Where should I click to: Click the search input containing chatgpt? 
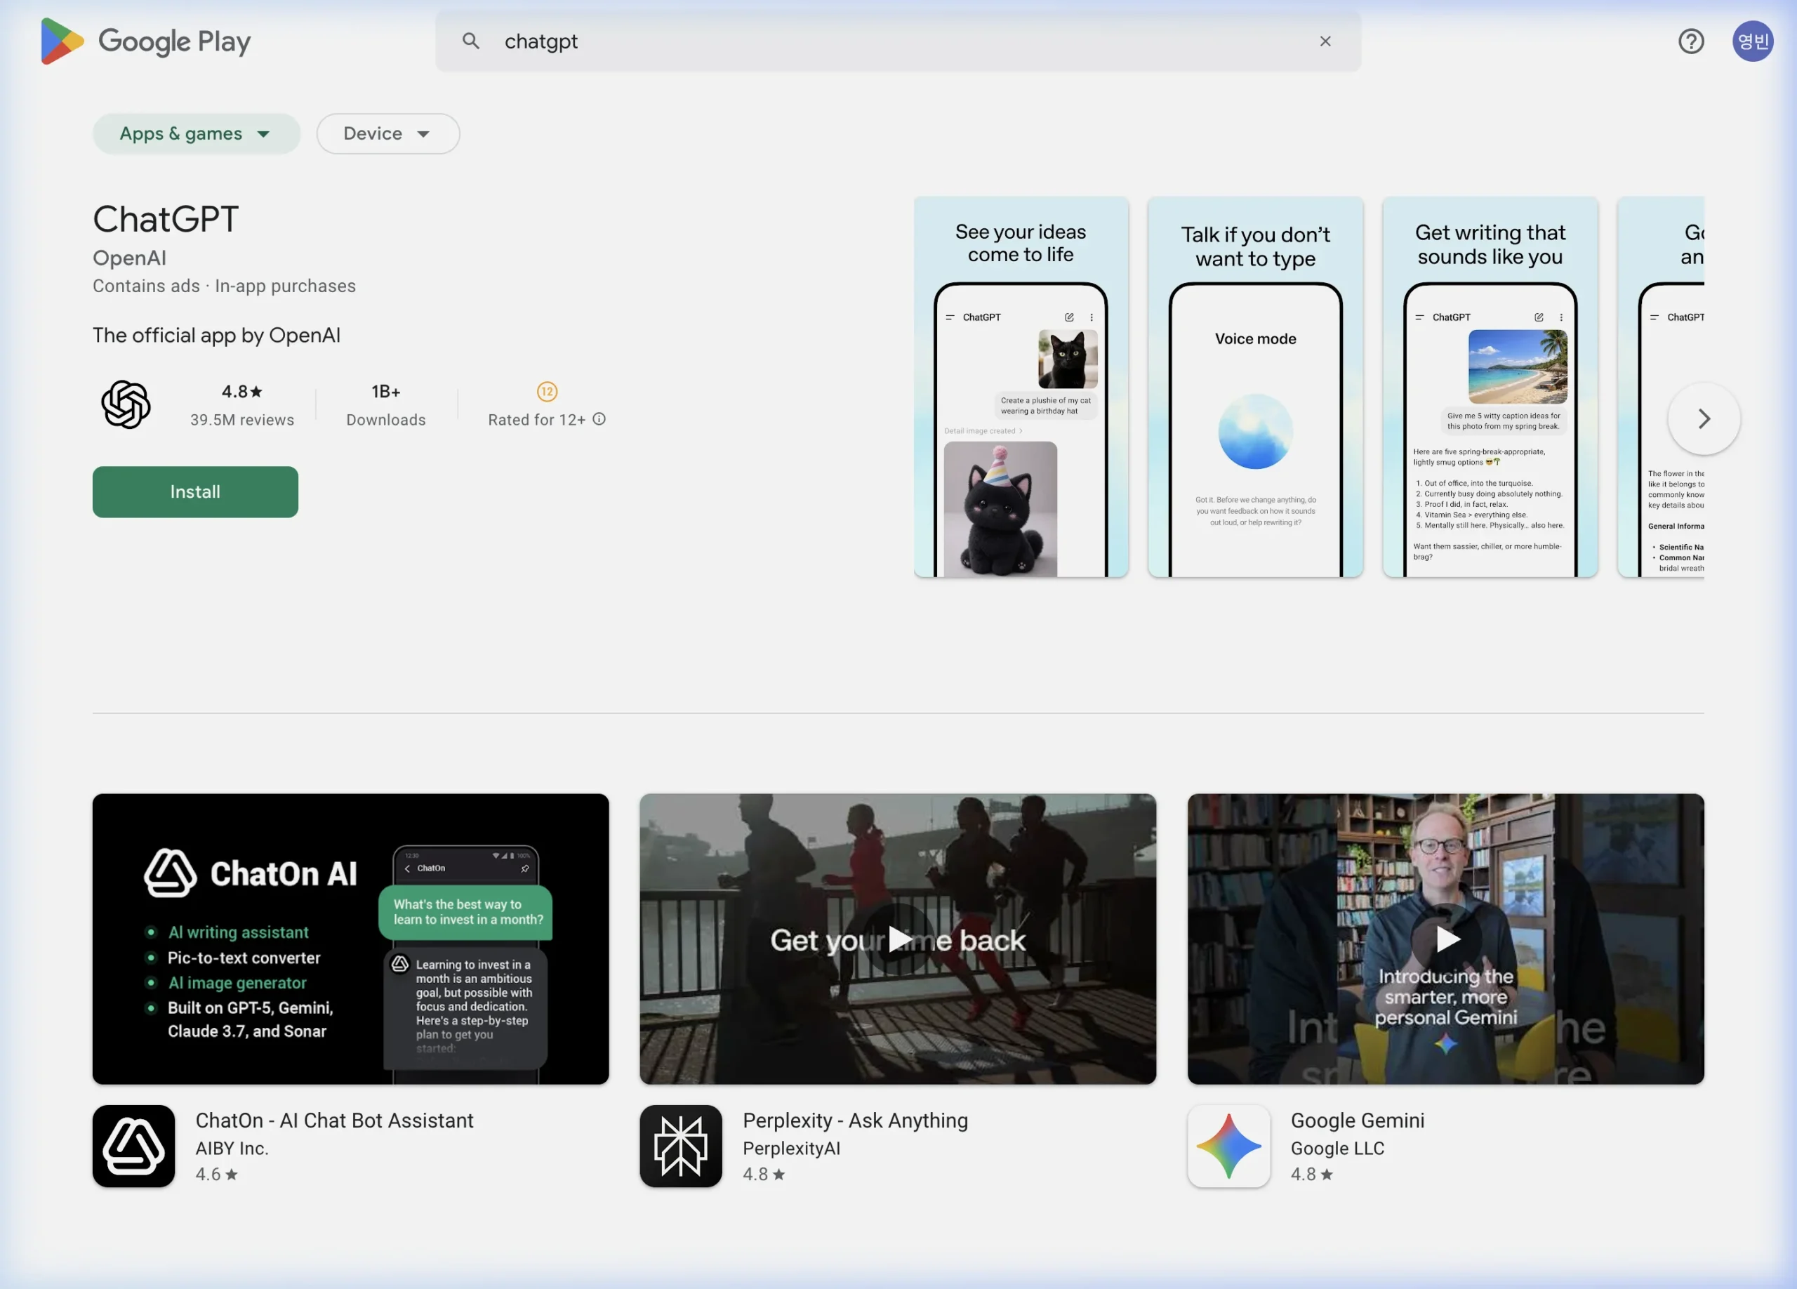[872, 41]
